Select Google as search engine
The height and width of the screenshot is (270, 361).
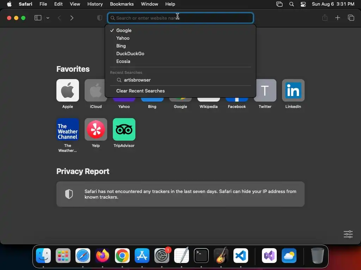click(180, 30)
